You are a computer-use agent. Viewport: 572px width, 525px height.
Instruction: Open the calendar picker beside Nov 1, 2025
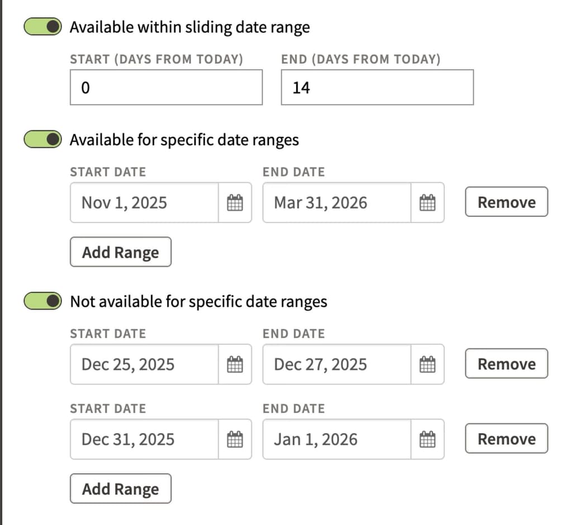[x=235, y=202]
